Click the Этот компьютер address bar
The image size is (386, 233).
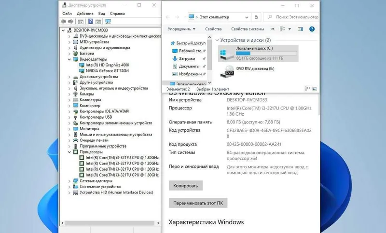point(219,17)
